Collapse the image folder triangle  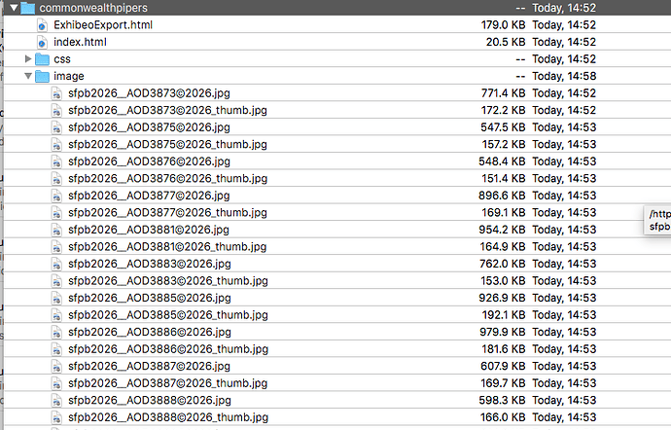point(28,76)
